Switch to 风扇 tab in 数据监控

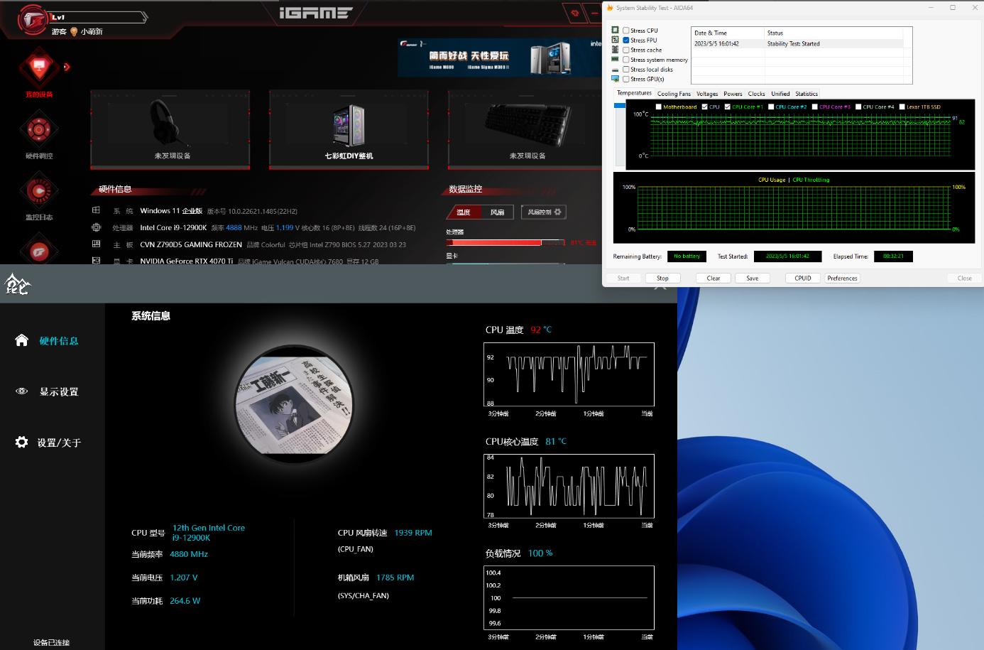[497, 212]
